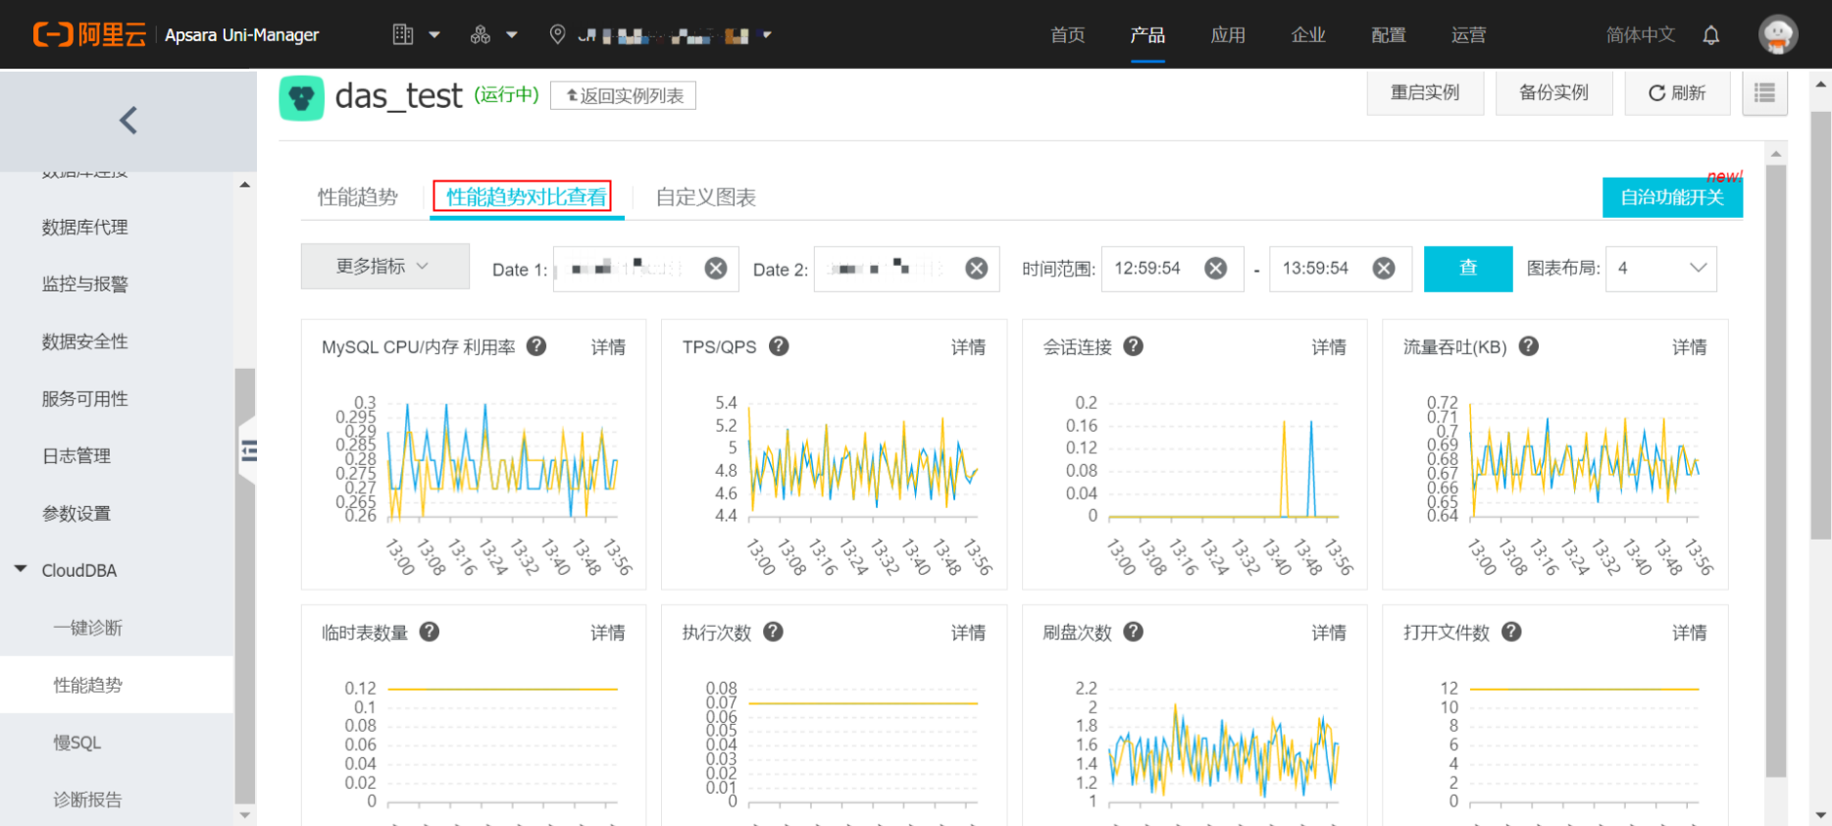Select 产品 in top navigation

click(1147, 35)
